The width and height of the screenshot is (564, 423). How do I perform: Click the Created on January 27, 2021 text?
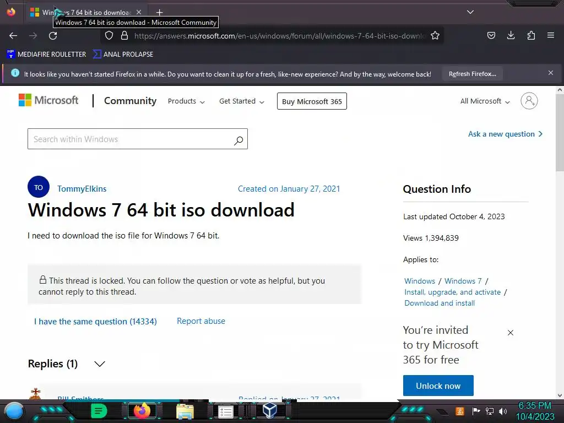click(289, 189)
